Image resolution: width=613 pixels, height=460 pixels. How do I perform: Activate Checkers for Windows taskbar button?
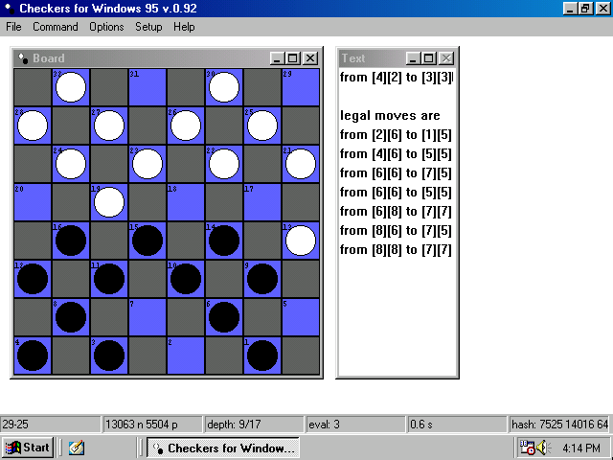pos(223,448)
